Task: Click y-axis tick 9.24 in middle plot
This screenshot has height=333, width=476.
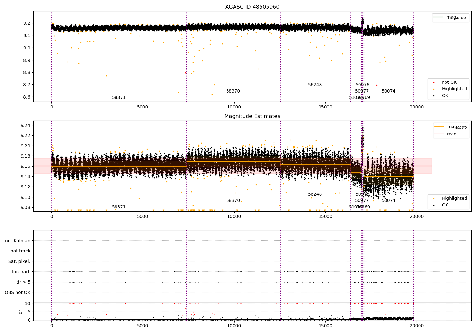Action: 25,125
